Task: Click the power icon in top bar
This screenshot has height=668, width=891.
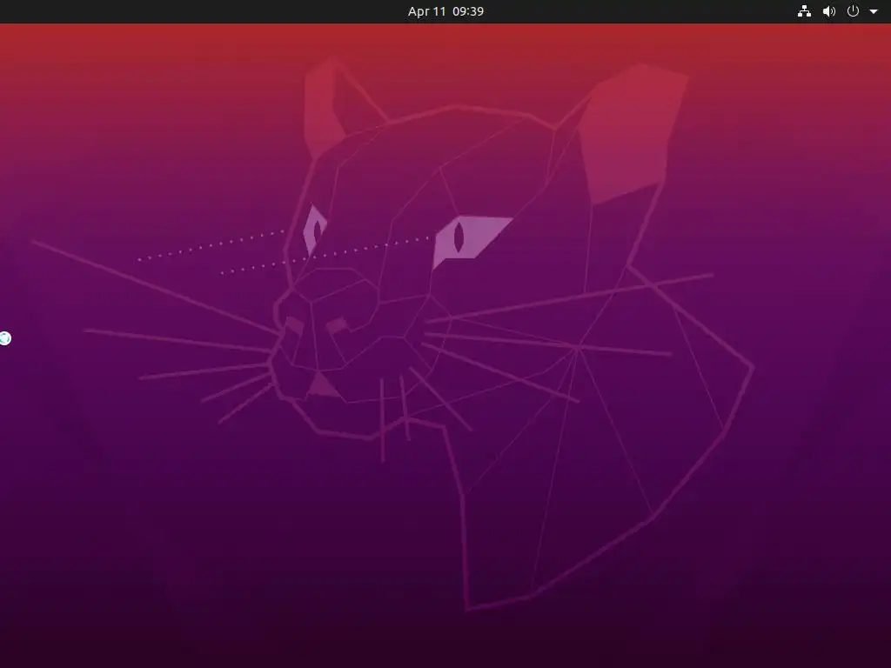Action: point(853,11)
